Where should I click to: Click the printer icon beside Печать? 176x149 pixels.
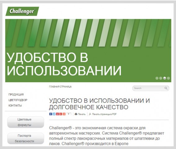coord(76,114)
